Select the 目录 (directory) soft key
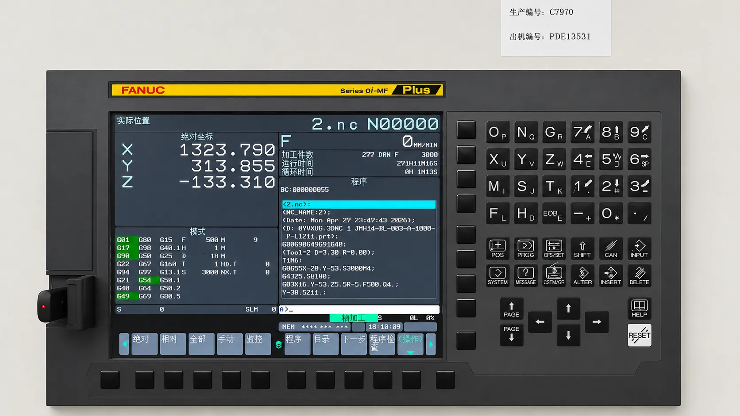The image size is (740, 416). pos(325,343)
